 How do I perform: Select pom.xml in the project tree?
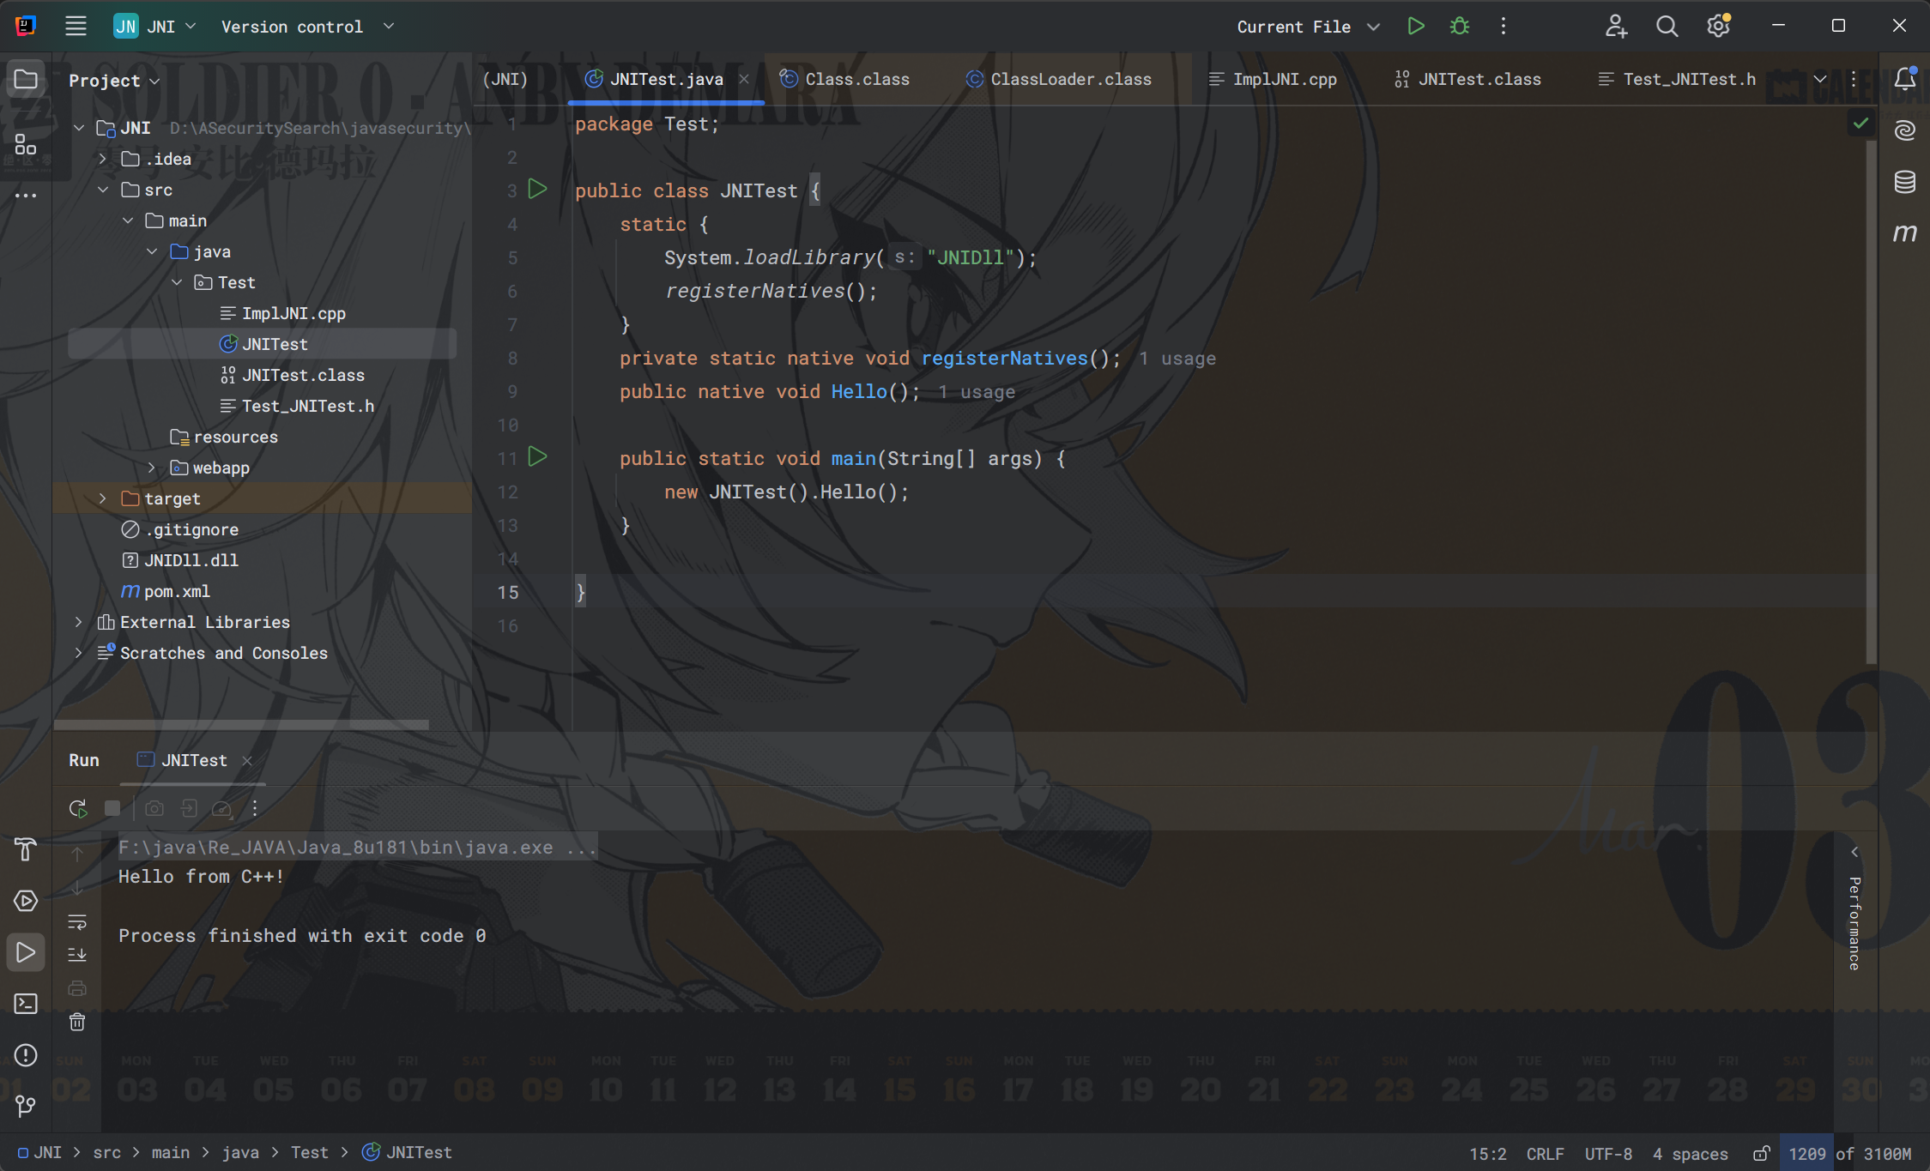[x=177, y=591]
